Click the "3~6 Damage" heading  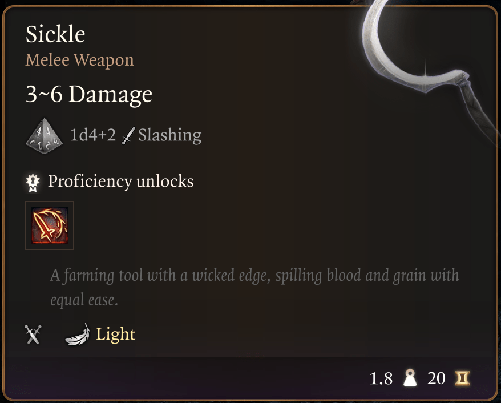pos(89,94)
